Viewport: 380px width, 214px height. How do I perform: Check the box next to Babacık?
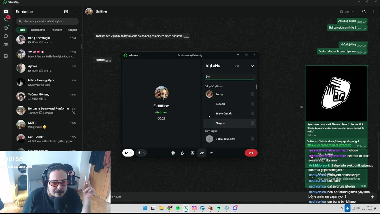(x=252, y=104)
